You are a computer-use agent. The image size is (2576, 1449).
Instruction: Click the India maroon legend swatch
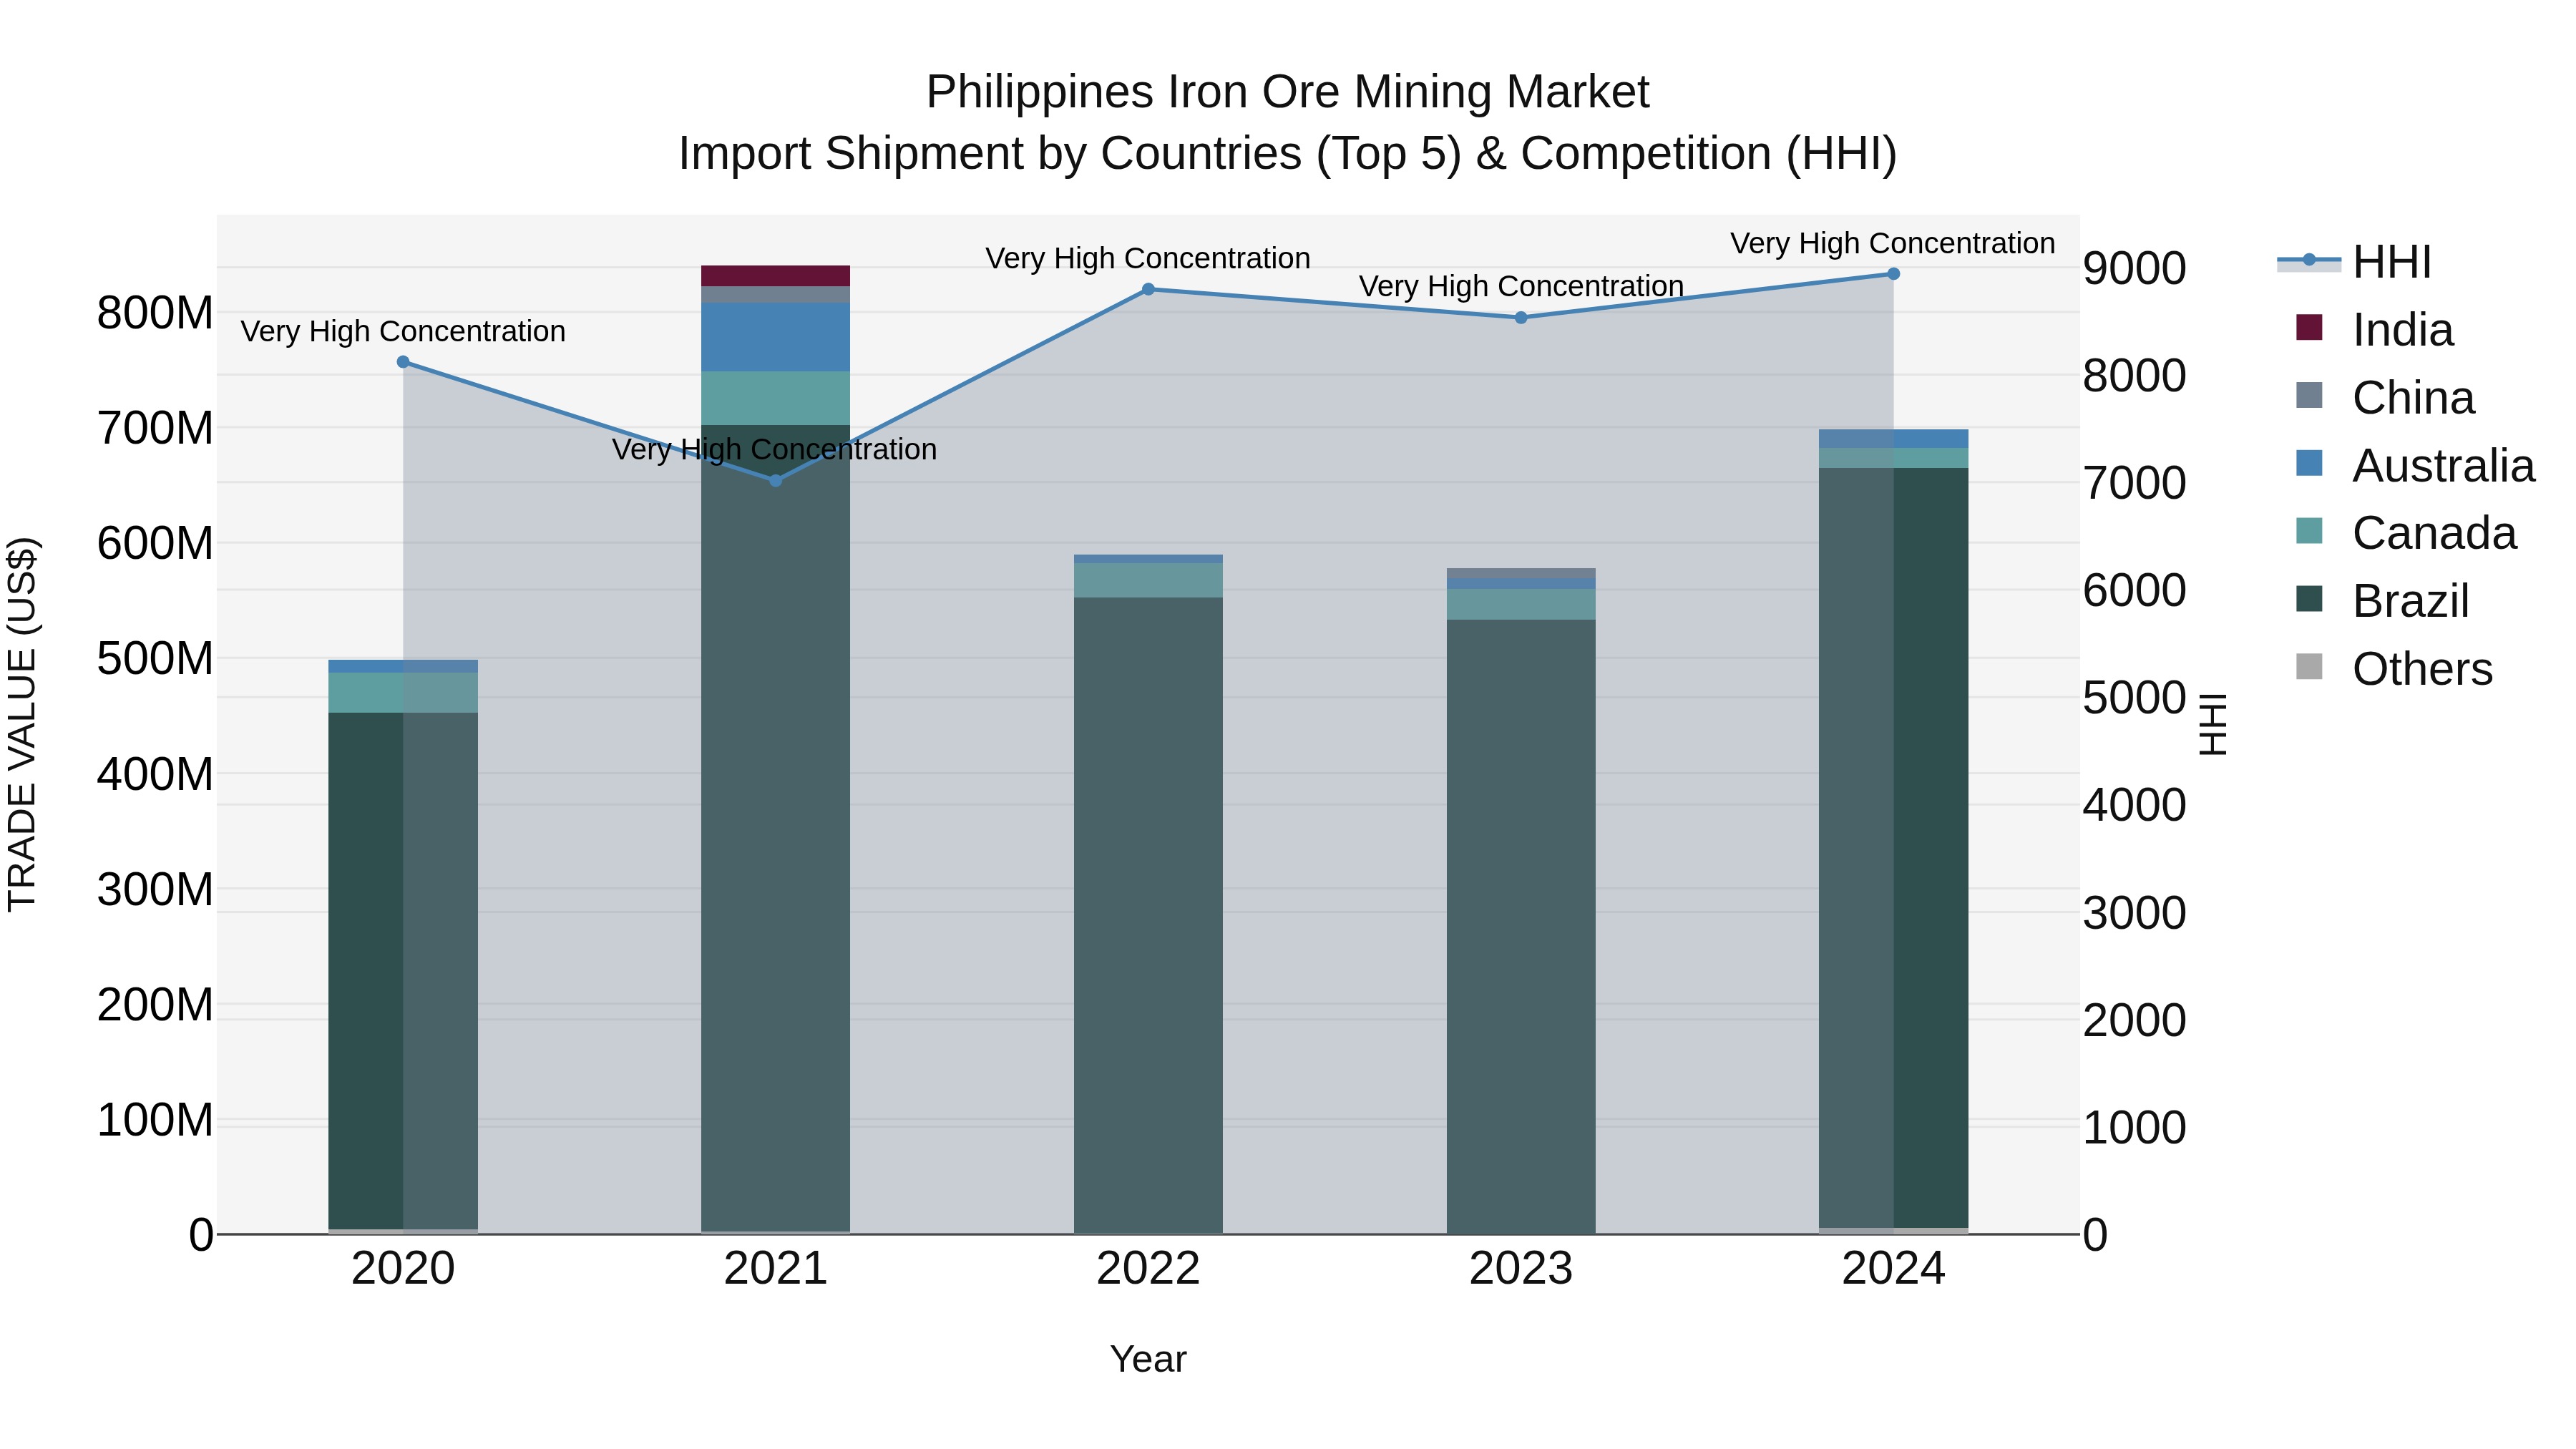[x=2309, y=327]
